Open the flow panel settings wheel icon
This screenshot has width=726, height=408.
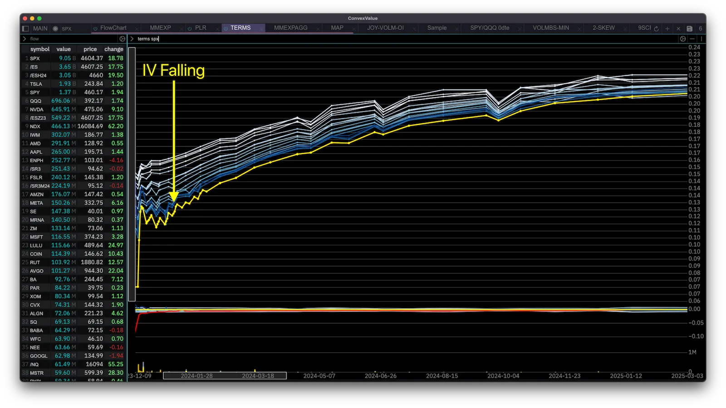click(x=122, y=39)
